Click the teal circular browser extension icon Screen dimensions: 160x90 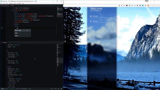pos(143,5)
